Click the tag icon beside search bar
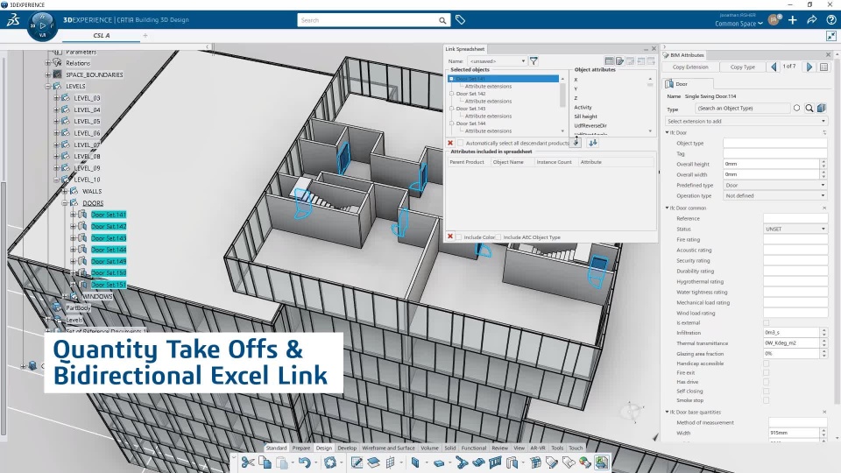841x473 pixels. (x=460, y=20)
